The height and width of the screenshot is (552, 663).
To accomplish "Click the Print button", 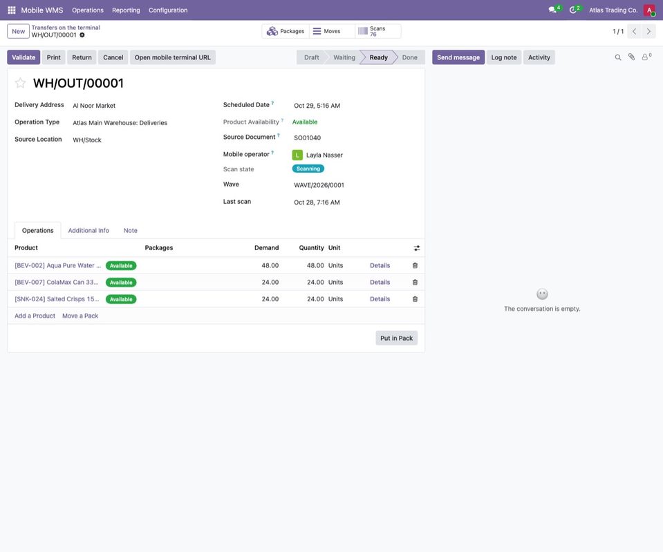I will 54,57.
